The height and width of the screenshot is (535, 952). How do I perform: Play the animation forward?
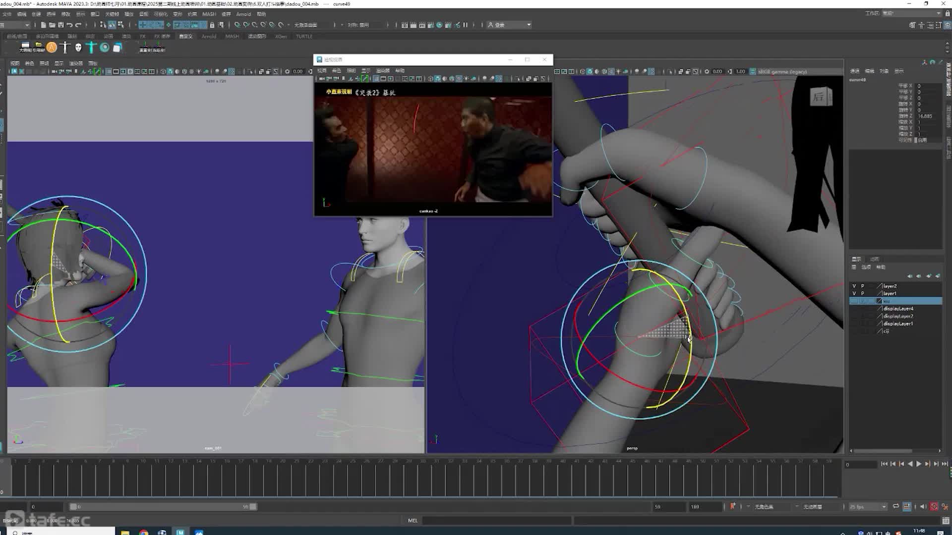(919, 464)
